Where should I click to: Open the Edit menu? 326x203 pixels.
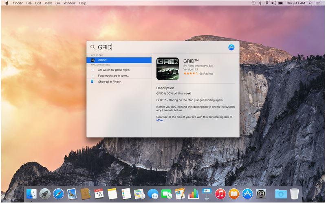(38, 3)
